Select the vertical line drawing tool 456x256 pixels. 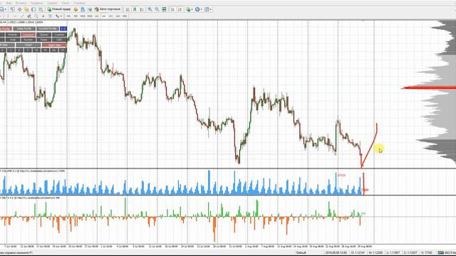(x=8, y=16)
